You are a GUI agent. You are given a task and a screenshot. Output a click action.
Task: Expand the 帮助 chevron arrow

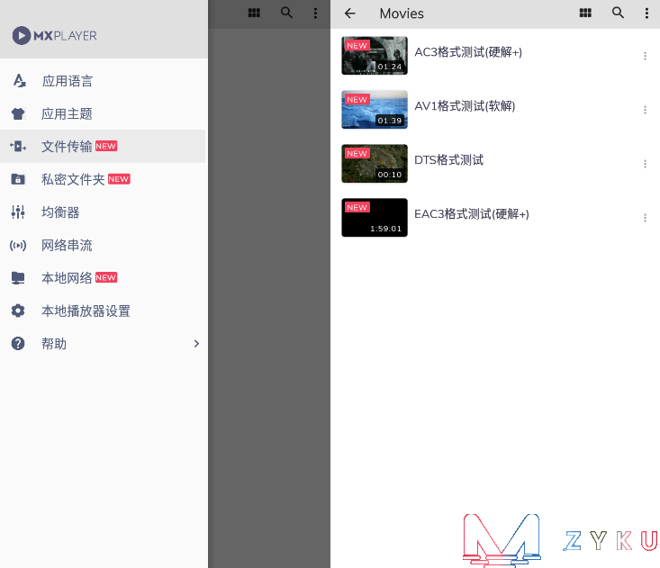196,343
